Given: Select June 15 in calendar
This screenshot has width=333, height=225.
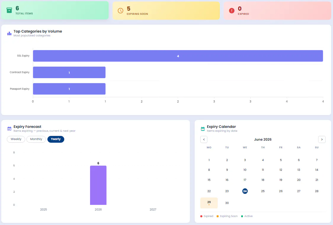Looking at the screenshot, I should [209, 180].
